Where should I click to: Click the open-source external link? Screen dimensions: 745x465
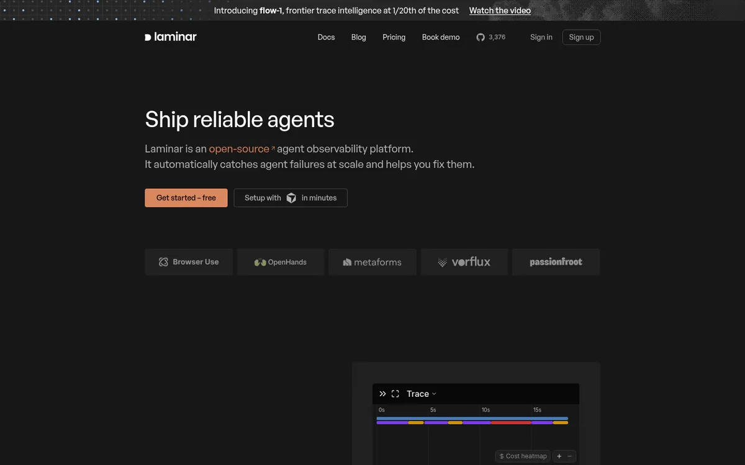242,149
